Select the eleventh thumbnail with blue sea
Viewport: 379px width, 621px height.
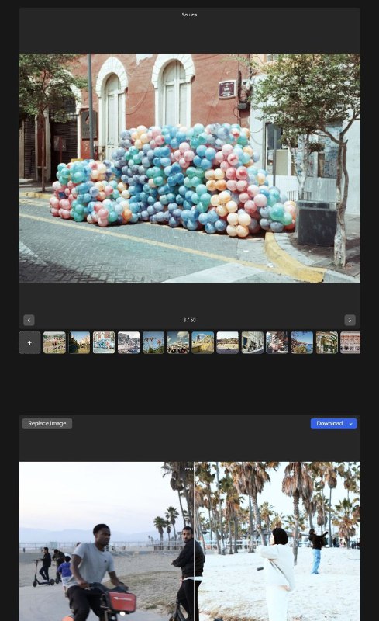pyautogui.click(x=301, y=342)
